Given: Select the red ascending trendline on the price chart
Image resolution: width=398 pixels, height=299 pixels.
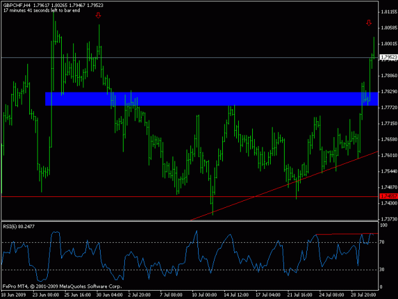Looking at the screenshot, I should point(284,186).
